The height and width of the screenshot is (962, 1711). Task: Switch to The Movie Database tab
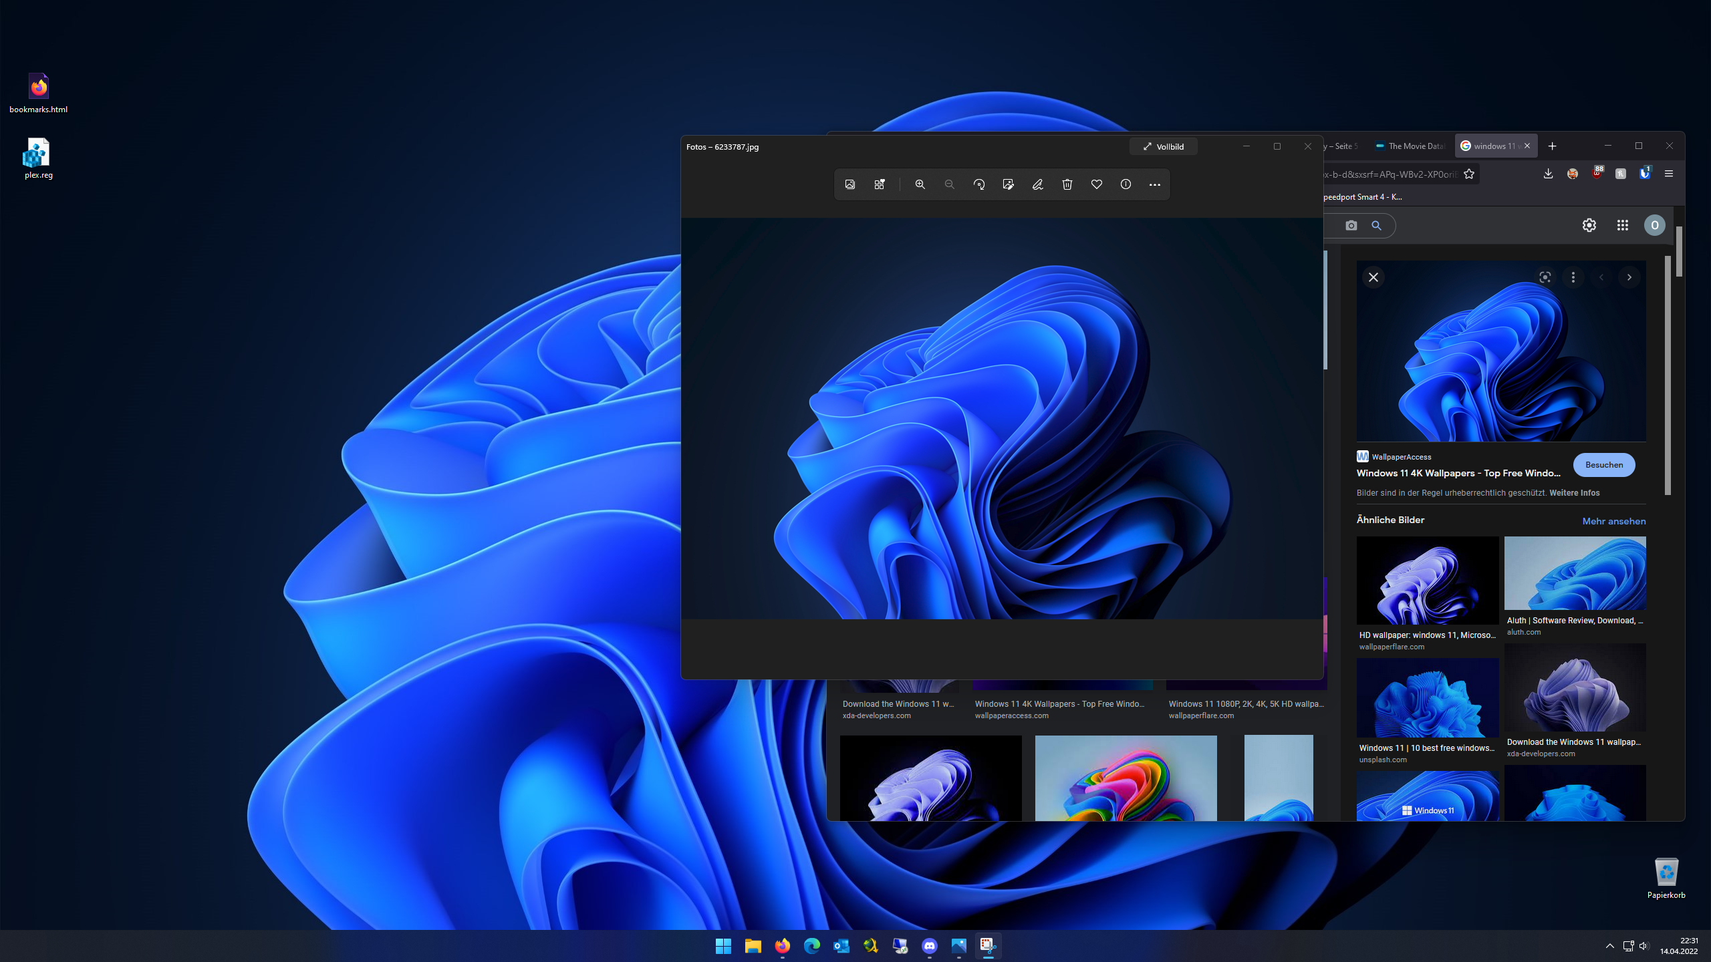pyautogui.click(x=1410, y=146)
